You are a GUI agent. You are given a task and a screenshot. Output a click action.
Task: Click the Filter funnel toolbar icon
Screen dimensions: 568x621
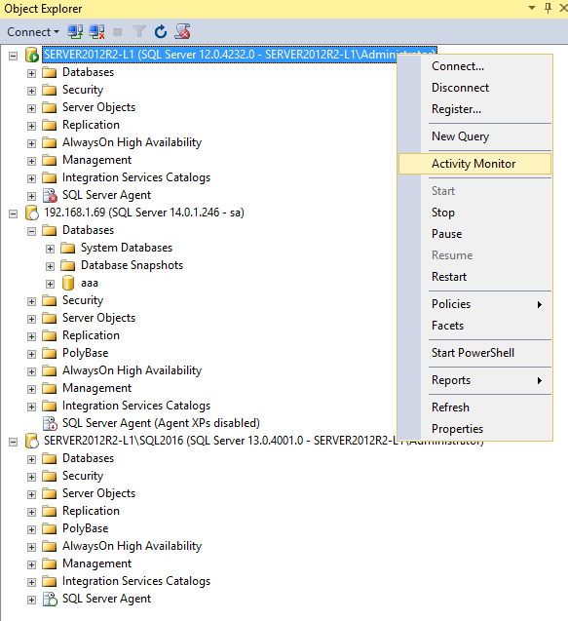139,31
